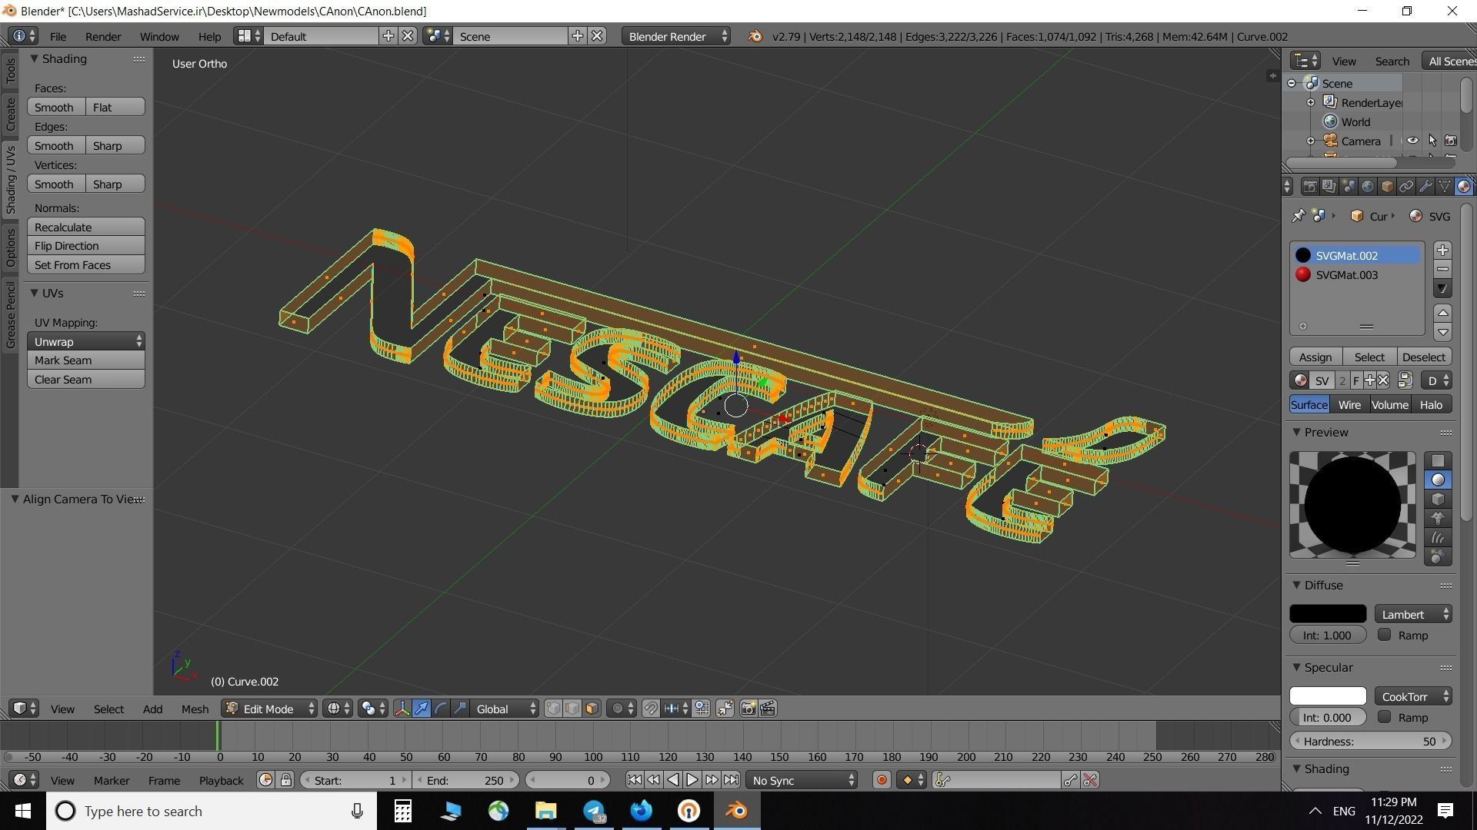Enable the Specular Ramp checkbox
This screenshot has width=1477, height=830.
pyautogui.click(x=1385, y=717)
